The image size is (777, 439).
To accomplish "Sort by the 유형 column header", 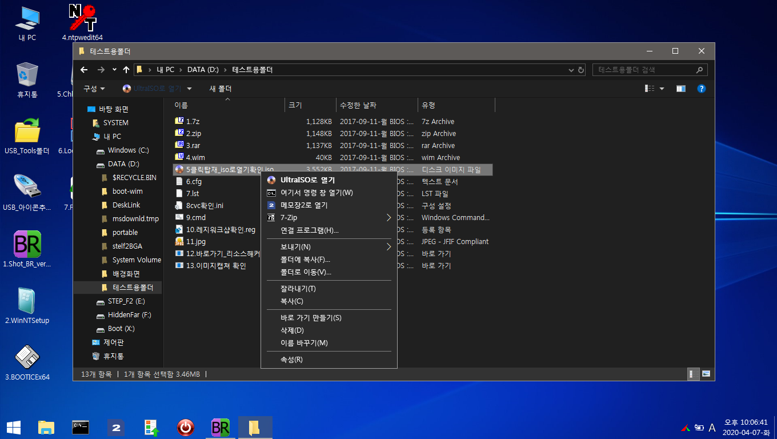I will click(456, 105).
